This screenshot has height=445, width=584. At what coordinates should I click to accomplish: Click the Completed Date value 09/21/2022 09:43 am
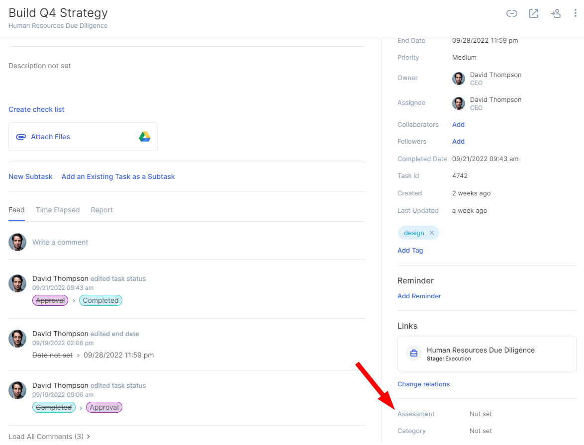(x=486, y=159)
